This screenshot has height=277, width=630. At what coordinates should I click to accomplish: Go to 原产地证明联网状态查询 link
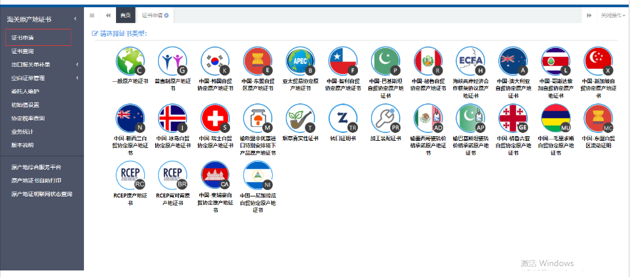tap(42, 194)
